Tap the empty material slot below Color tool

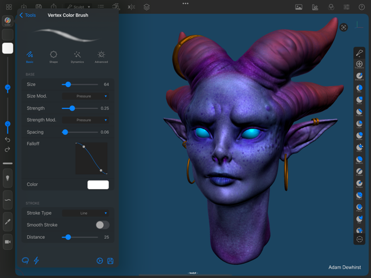(8, 35)
